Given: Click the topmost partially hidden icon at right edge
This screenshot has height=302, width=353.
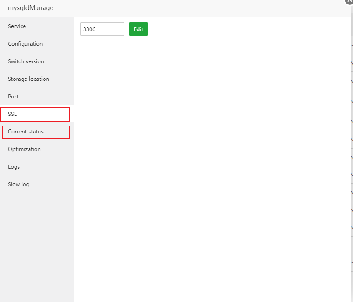Looking at the screenshot, I should [x=352, y=63].
